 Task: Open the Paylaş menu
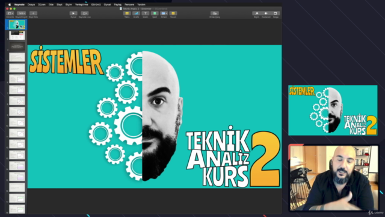click(118, 4)
